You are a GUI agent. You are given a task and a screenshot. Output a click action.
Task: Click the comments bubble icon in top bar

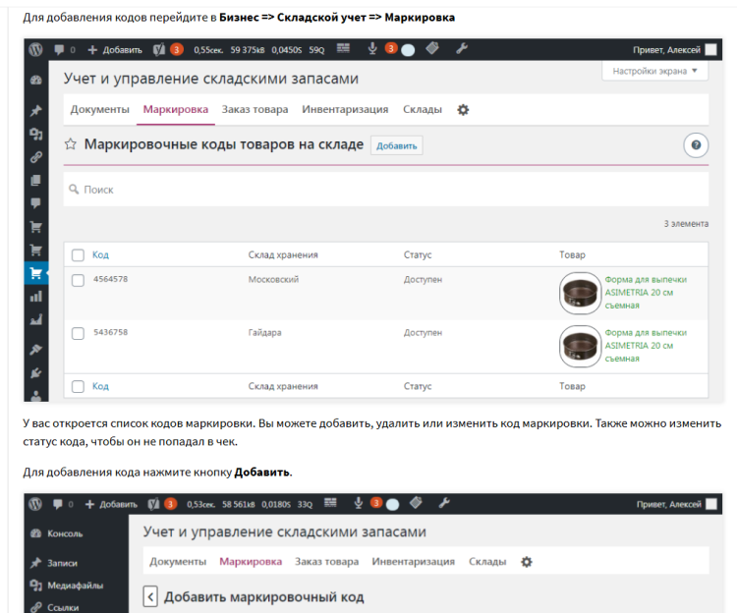coord(61,49)
